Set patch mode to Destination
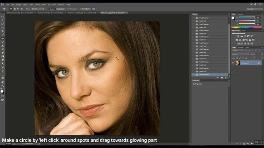The height and width of the screenshot is (148, 264). click(x=60, y=9)
